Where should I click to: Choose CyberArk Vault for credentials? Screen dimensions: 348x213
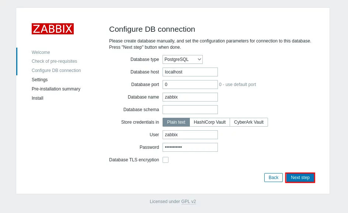248,122
